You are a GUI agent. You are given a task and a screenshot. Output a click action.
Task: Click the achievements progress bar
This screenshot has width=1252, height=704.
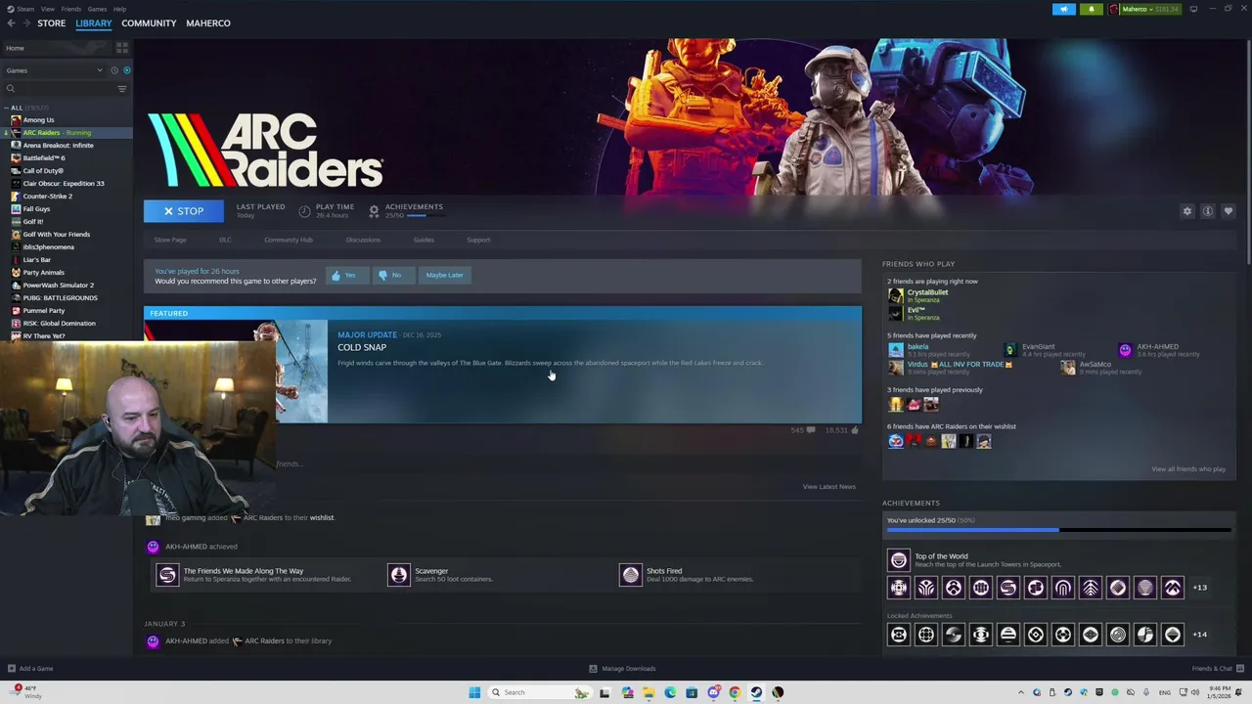coord(1059,530)
